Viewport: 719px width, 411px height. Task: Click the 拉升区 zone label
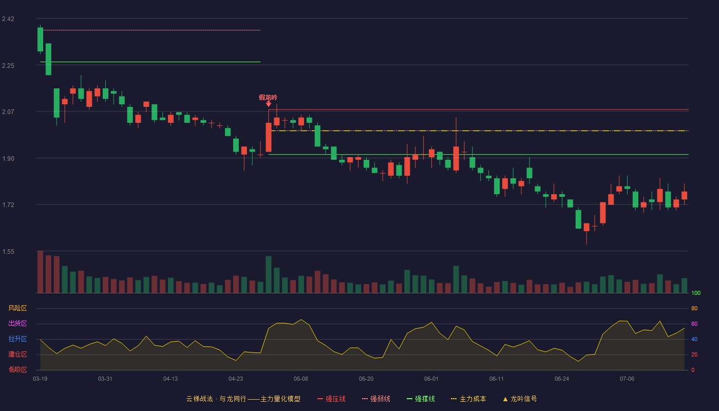[x=17, y=339]
